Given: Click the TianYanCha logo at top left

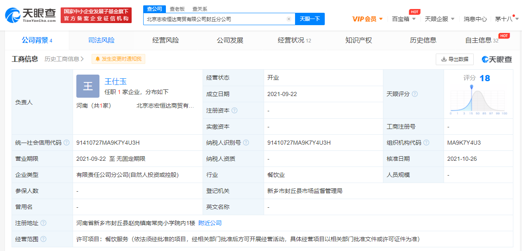Looking at the screenshot, I should tap(31, 15).
